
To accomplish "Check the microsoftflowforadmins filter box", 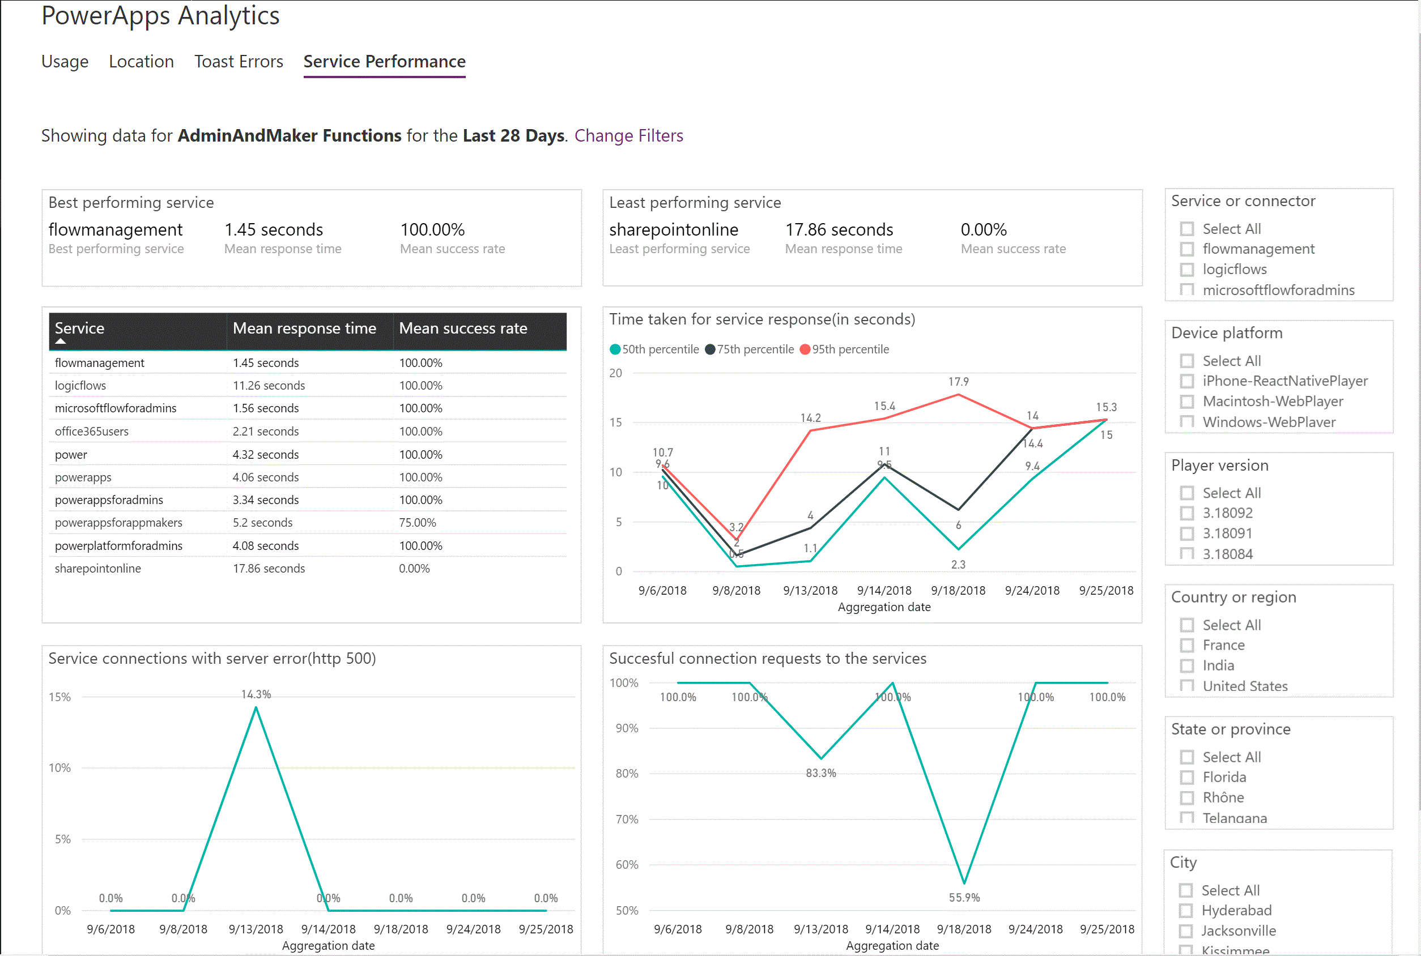I will coord(1186,289).
